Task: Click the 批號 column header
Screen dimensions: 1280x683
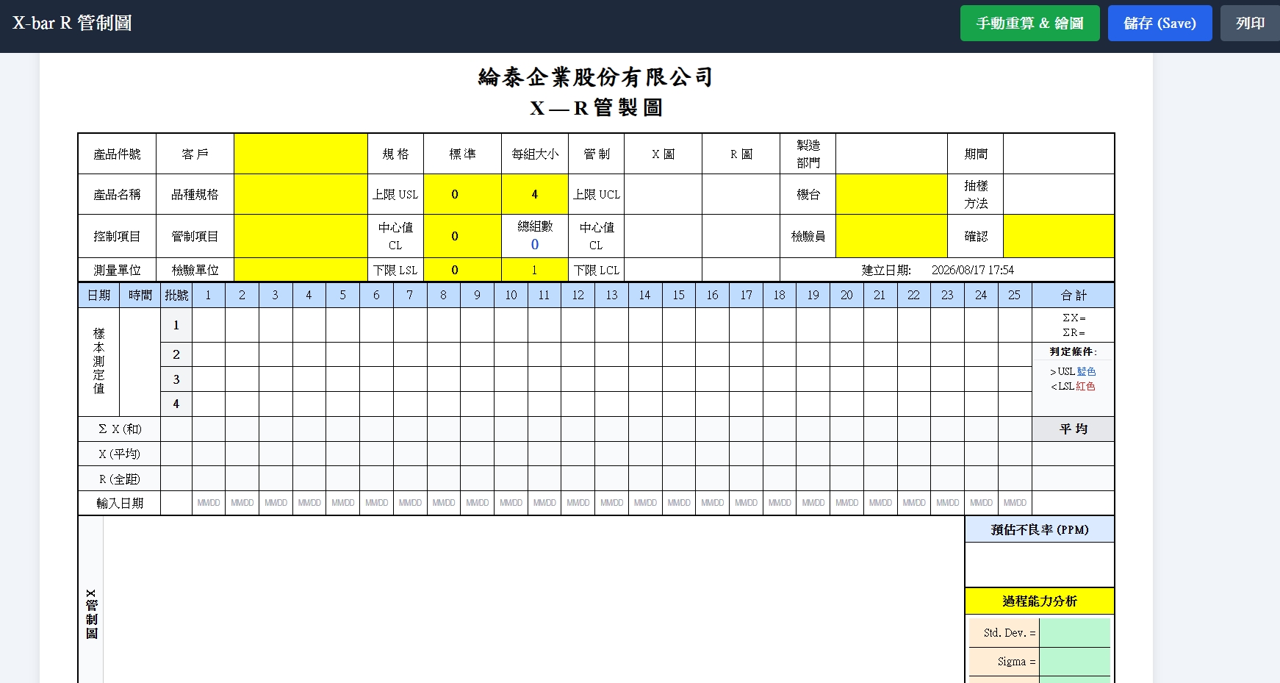Action: (176, 295)
